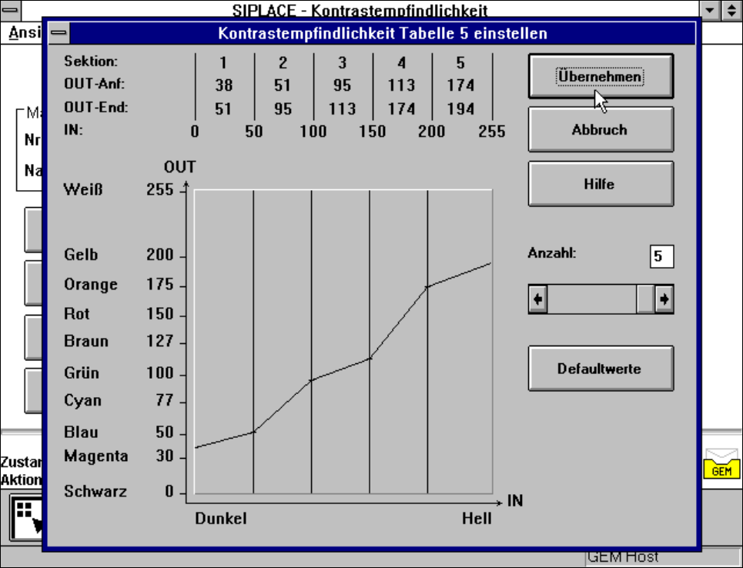The width and height of the screenshot is (743, 568).
Task: Select section 3 OUT-End value 113
Action: pos(342,109)
